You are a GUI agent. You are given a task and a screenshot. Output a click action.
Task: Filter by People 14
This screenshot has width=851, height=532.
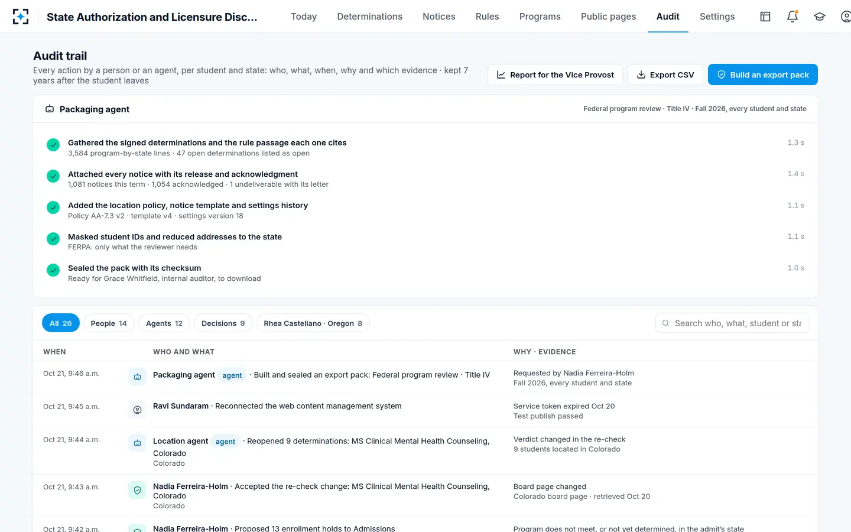click(109, 323)
